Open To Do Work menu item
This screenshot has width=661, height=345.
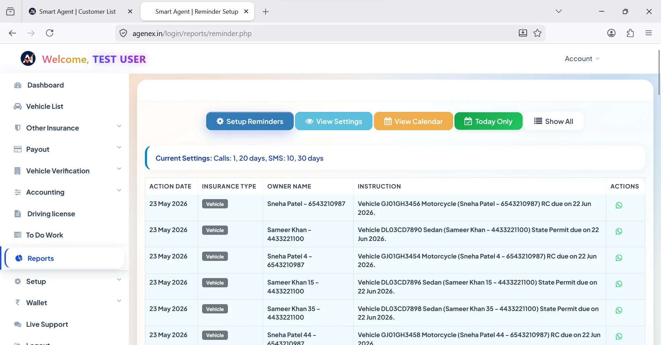click(x=45, y=235)
